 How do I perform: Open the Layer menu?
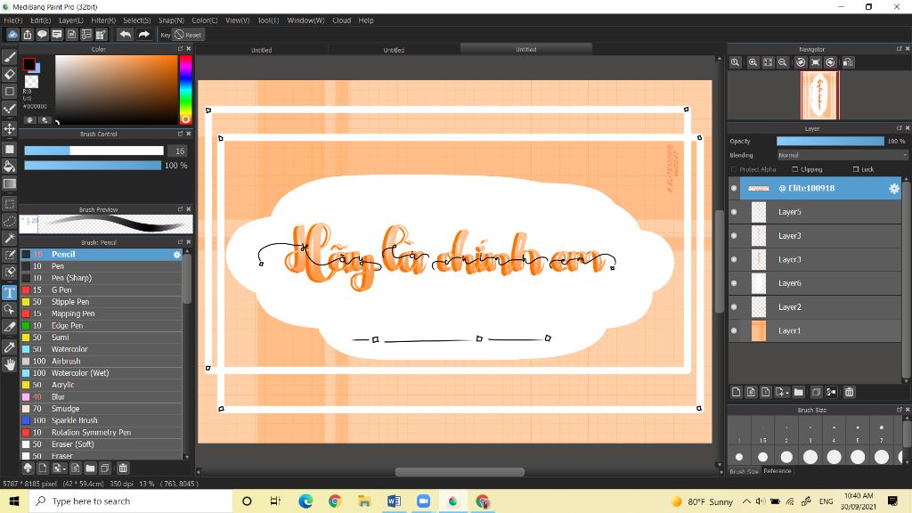coord(71,20)
